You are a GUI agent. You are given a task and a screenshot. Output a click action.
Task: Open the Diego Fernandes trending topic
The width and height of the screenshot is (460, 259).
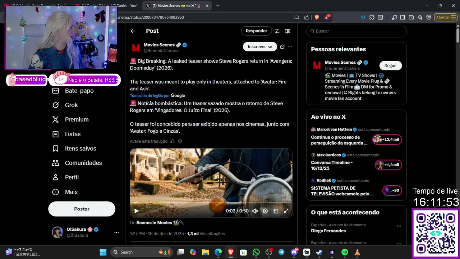[x=328, y=231]
